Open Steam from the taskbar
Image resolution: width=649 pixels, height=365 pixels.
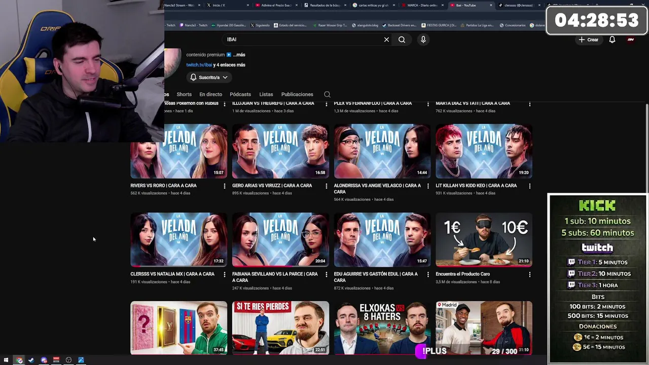coord(31,360)
